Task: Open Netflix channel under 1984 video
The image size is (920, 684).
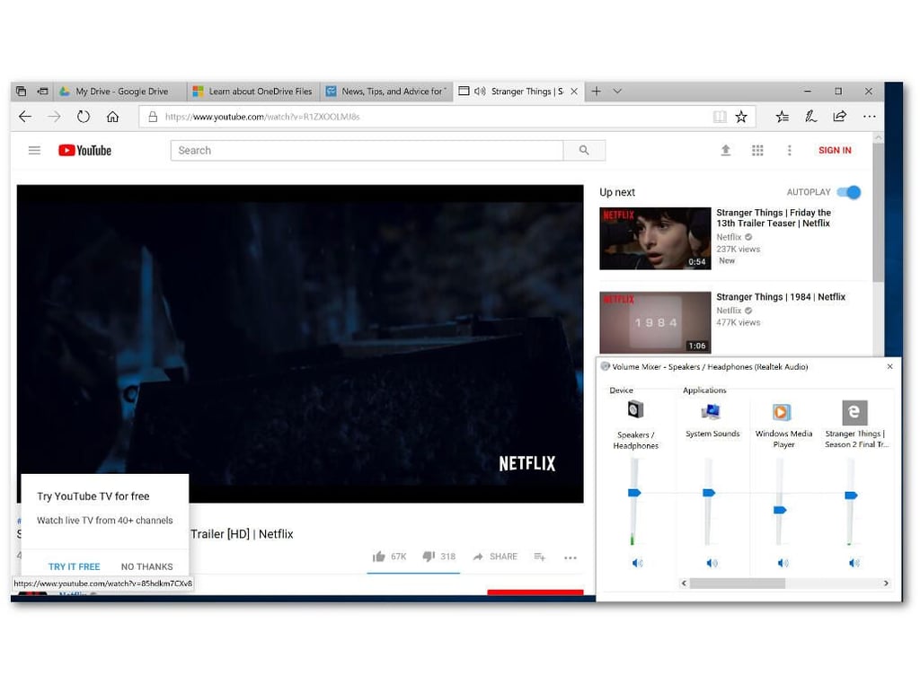Action: click(x=729, y=311)
